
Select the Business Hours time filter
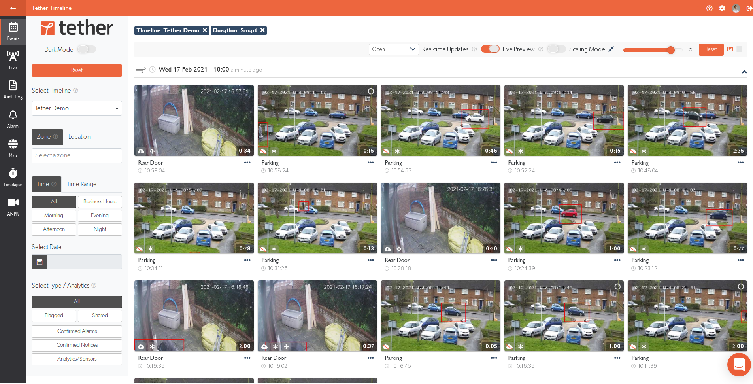(x=100, y=202)
